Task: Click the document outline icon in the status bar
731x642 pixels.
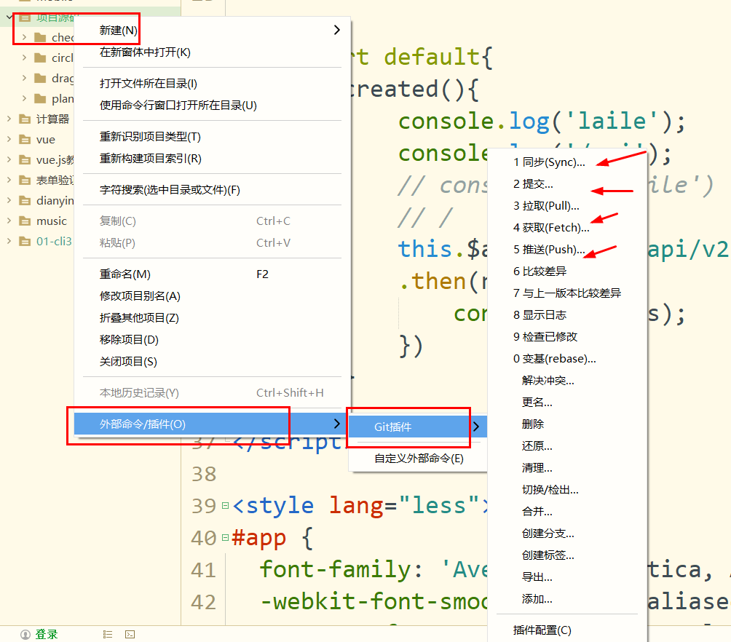Action: pos(107,634)
